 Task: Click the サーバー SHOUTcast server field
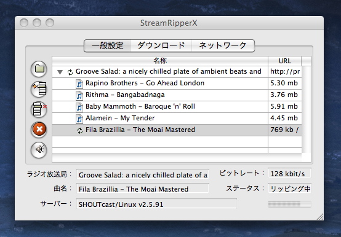[x=156, y=204]
